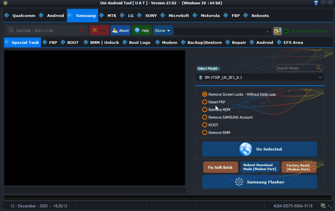Screen dimensions: 335x211
Task: Open the Qualcomm tab
Action: (20, 15)
